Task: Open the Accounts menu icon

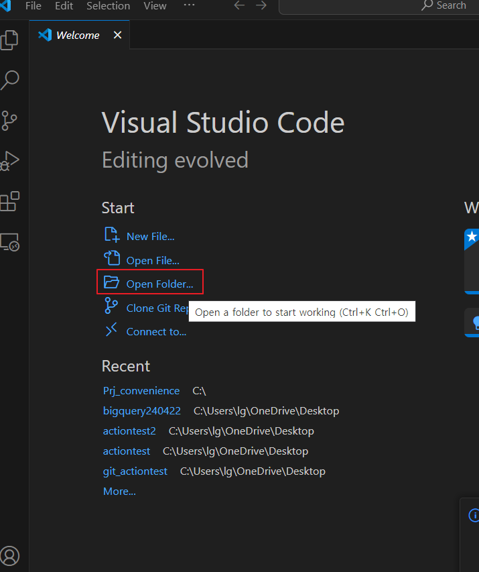Action: (9, 556)
